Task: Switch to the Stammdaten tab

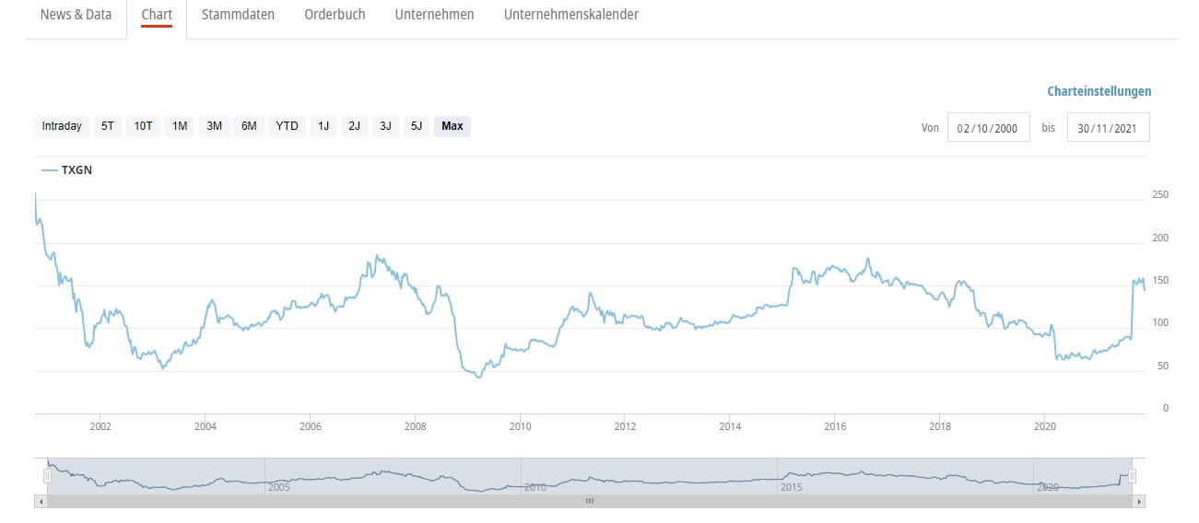Action: (238, 15)
